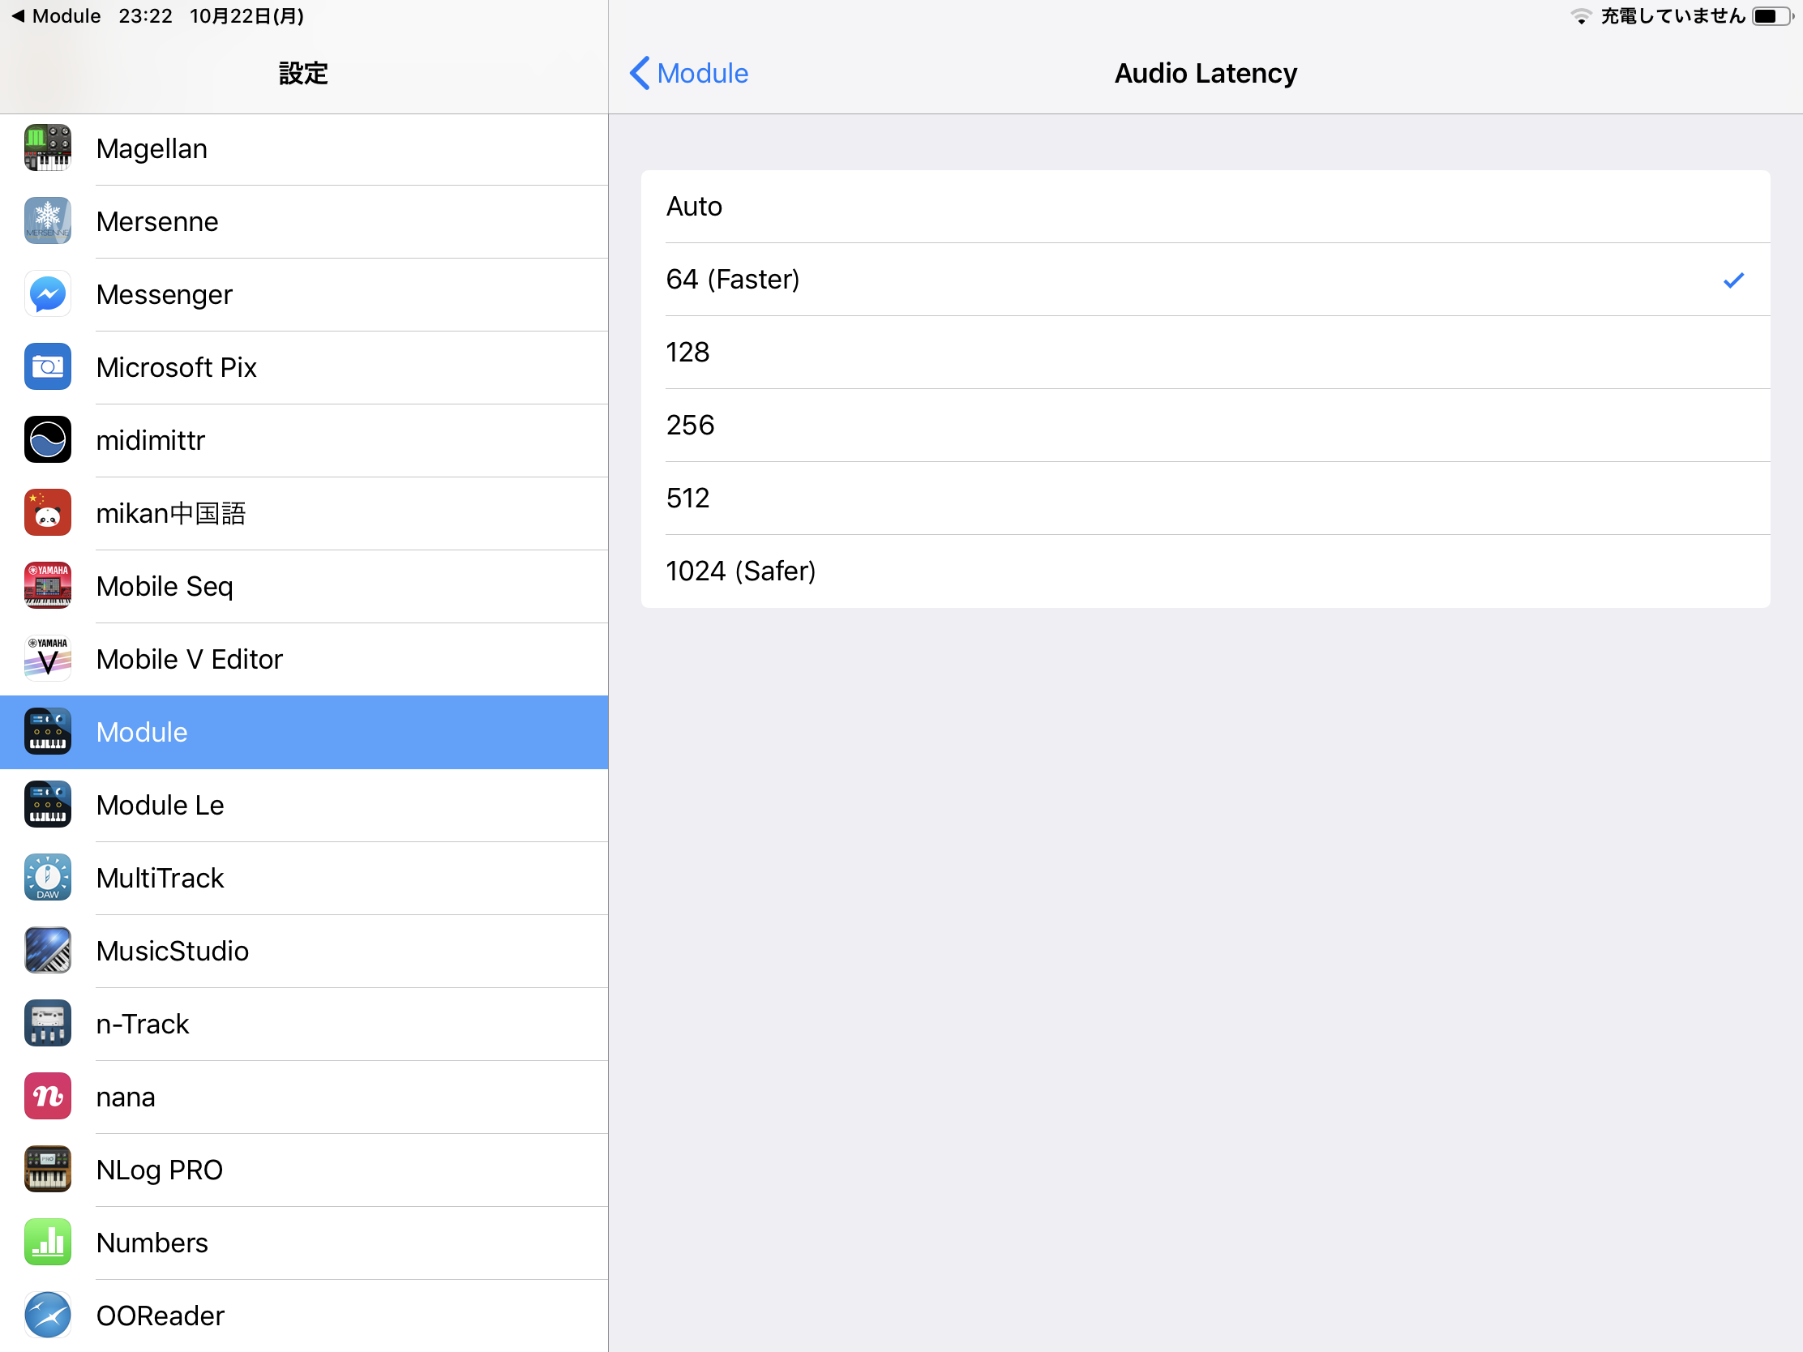
Task: Tap the NLog PRO synth icon
Action: click(47, 1170)
